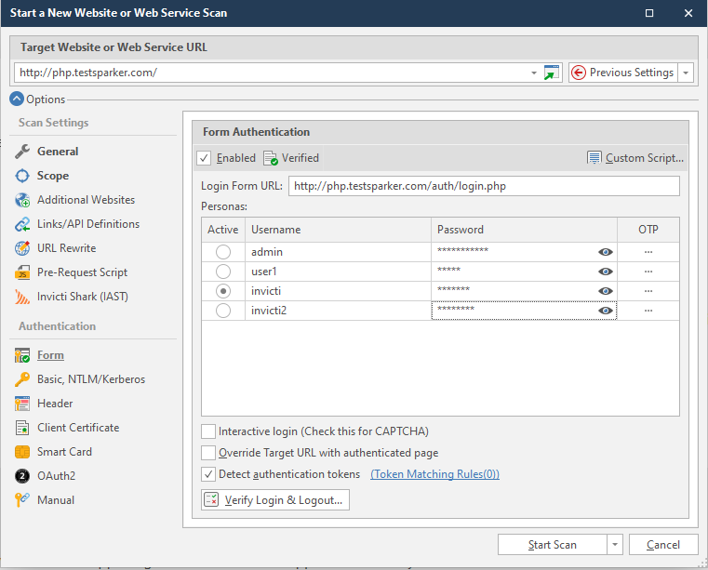Viewport: 708px width, 570px height.
Task: Open the Pre-Request Script JS icon
Action: pos(22,272)
